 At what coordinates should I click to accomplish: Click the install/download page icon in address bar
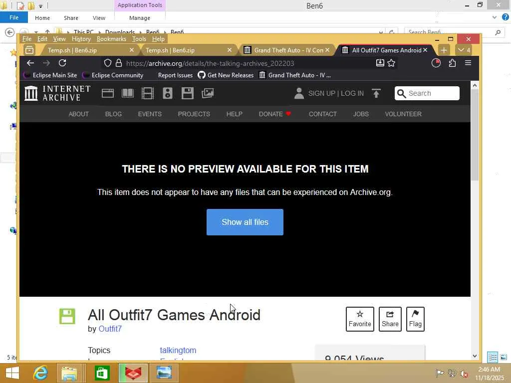380,63
